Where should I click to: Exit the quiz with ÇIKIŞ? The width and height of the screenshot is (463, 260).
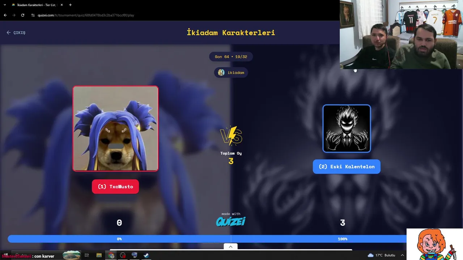(16, 32)
